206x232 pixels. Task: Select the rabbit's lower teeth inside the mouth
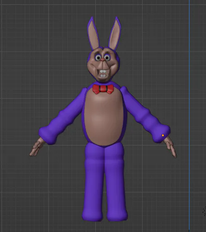click(103, 76)
